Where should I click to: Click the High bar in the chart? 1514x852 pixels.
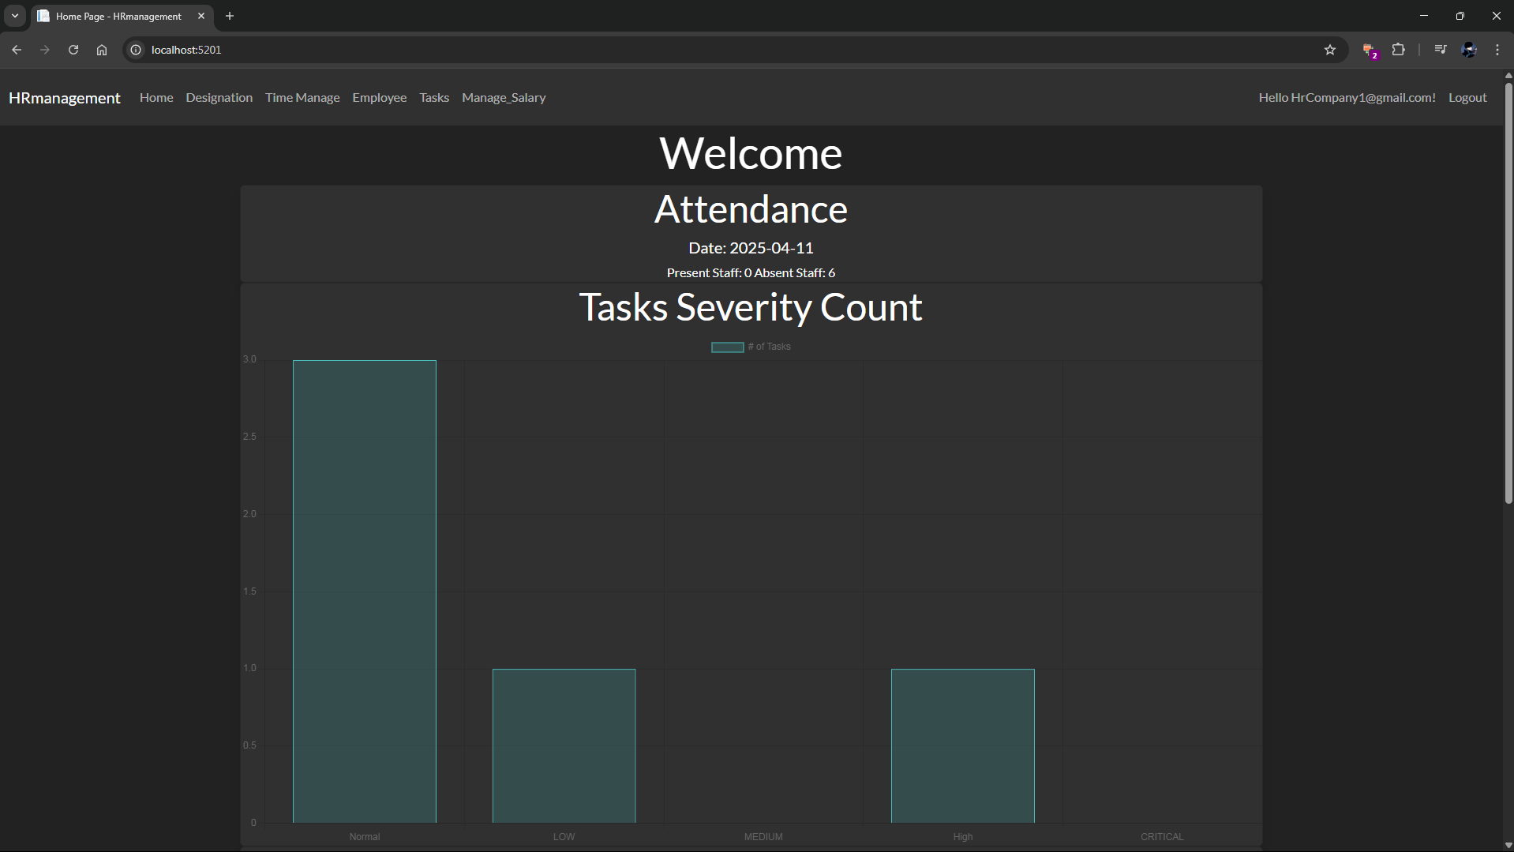coord(962,745)
